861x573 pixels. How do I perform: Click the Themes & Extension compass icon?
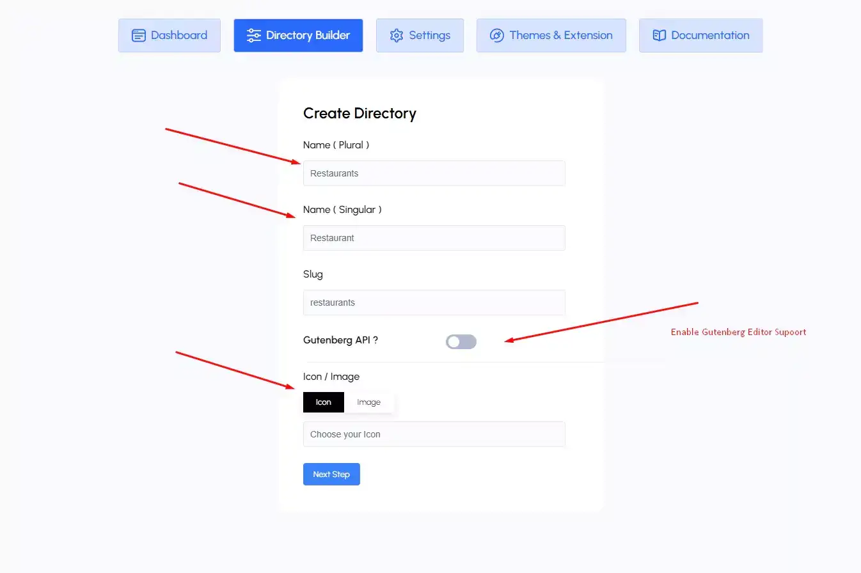click(x=497, y=35)
